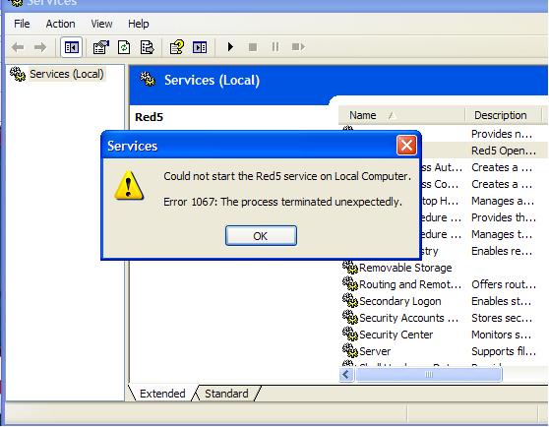Image resolution: width=549 pixels, height=427 pixels.
Task: Click the Security Accounts service icon
Action: pyautogui.click(x=350, y=318)
